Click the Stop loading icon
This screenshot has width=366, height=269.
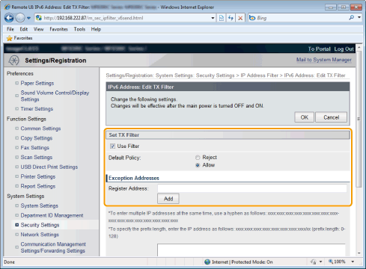pyautogui.click(x=240, y=18)
